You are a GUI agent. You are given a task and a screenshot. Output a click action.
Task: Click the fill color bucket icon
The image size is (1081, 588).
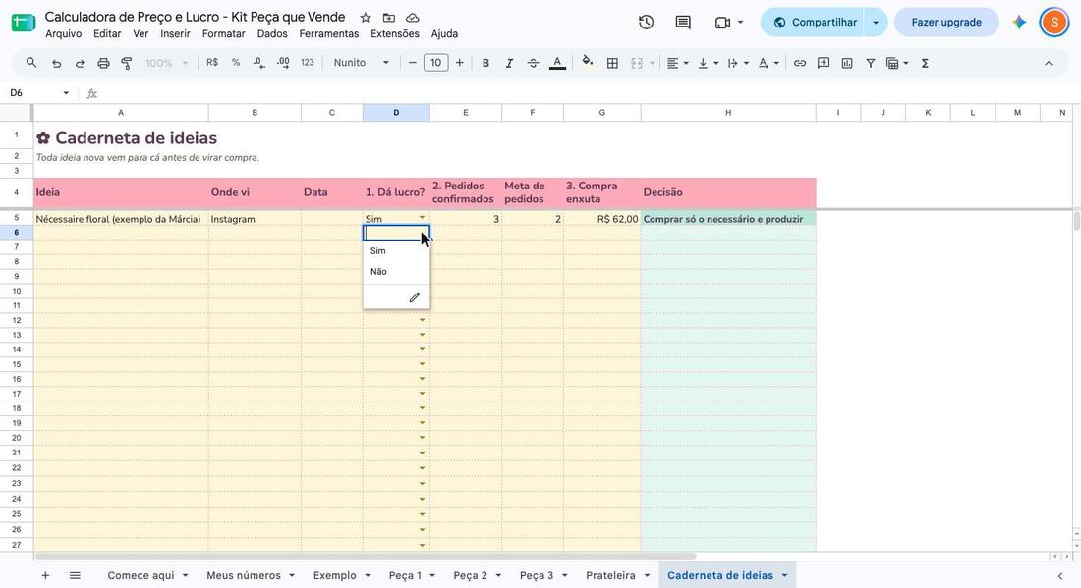tap(588, 62)
